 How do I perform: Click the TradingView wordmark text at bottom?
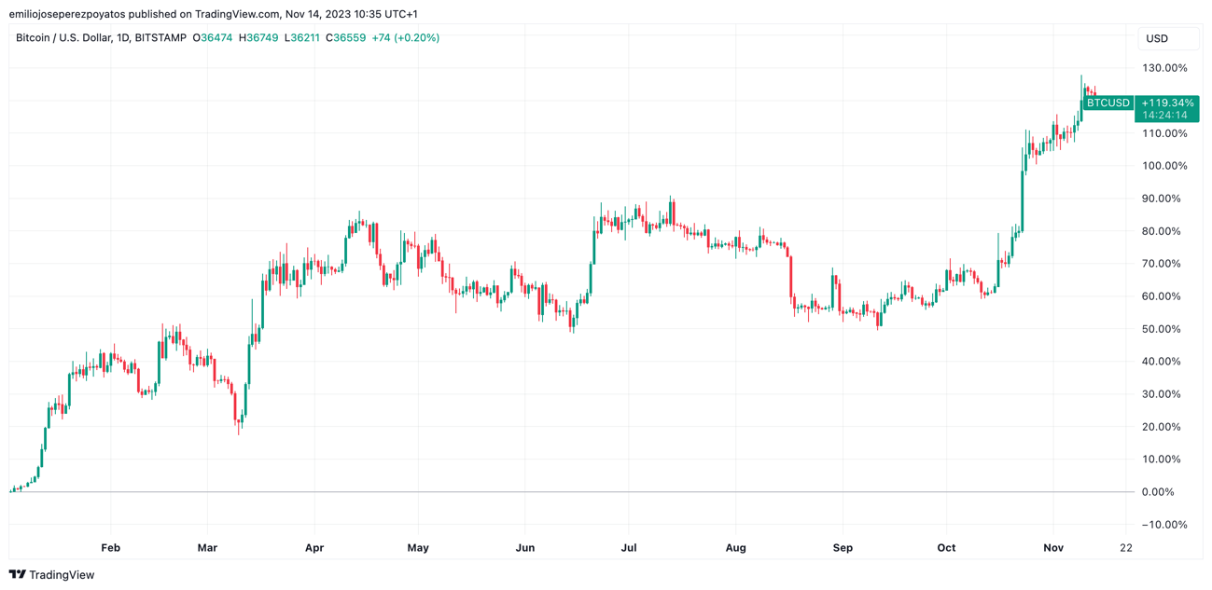pos(62,575)
